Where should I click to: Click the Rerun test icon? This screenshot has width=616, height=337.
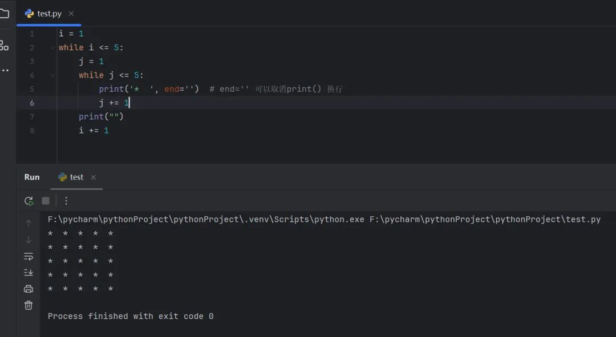coord(29,201)
